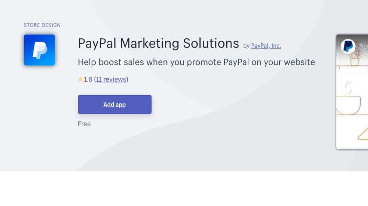
Task: Play the PayPal video preview thumbnail
Action: [x=352, y=92]
